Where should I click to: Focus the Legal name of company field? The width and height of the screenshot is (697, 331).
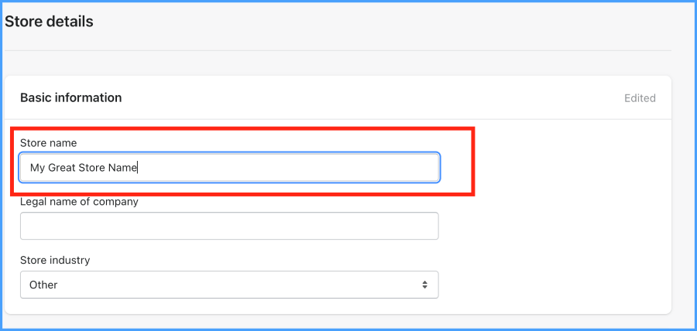pos(229,226)
